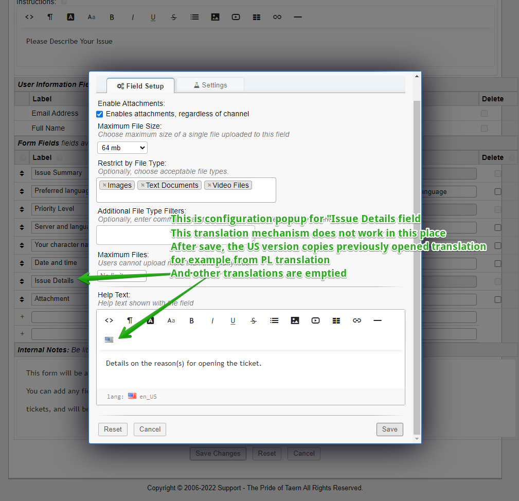
Task: Click the Cancel button in the popup
Action: pyautogui.click(x=150, y=429)
